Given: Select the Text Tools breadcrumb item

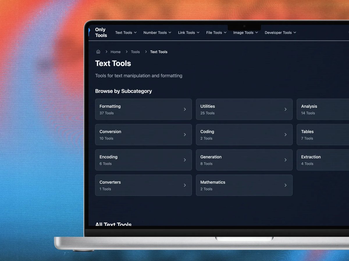Looking at the screenshot, I should pyautogui.click(x=159, y=52).
